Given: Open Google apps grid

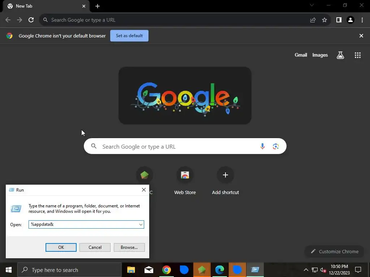Looking at the screenshot, I should click(x=358, y=55).
